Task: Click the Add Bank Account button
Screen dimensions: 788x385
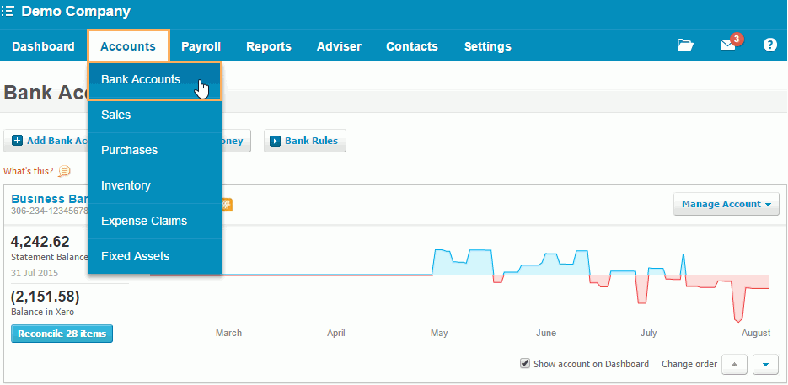Action: pyautogui.click(x=46, y=141)
